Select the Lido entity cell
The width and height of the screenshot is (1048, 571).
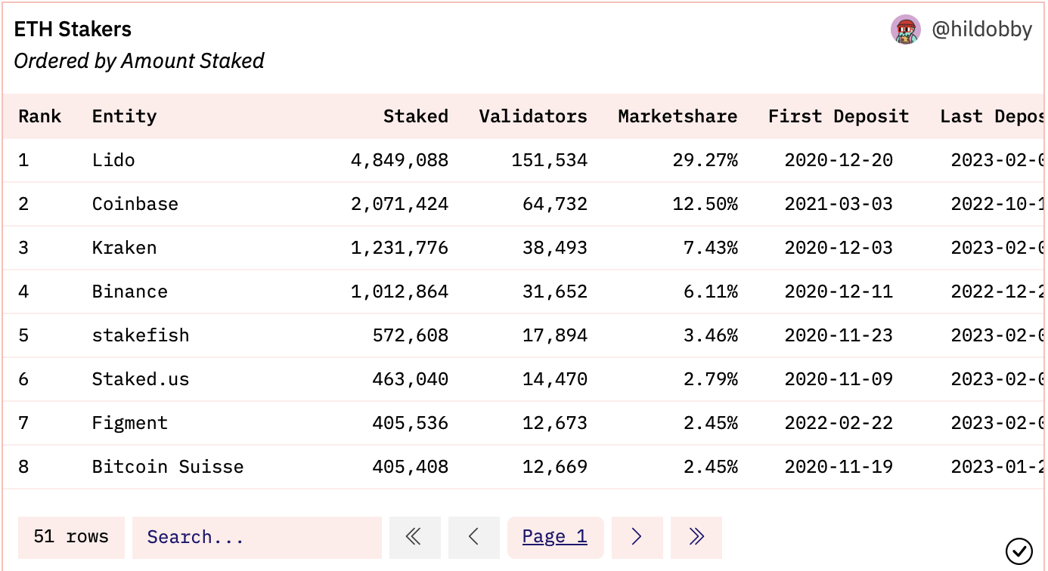[113, 160]
